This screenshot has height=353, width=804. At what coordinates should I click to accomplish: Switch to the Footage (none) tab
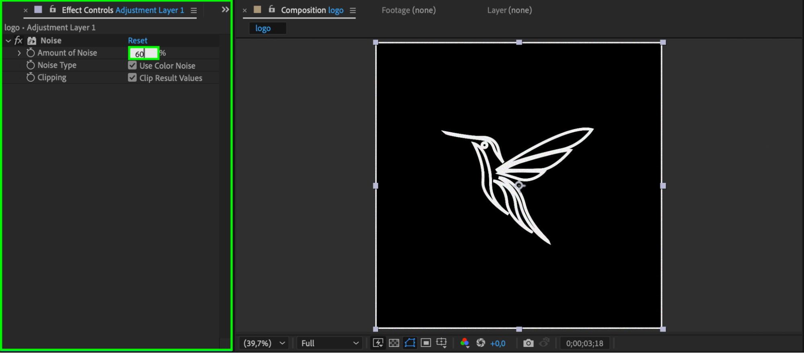408,10
